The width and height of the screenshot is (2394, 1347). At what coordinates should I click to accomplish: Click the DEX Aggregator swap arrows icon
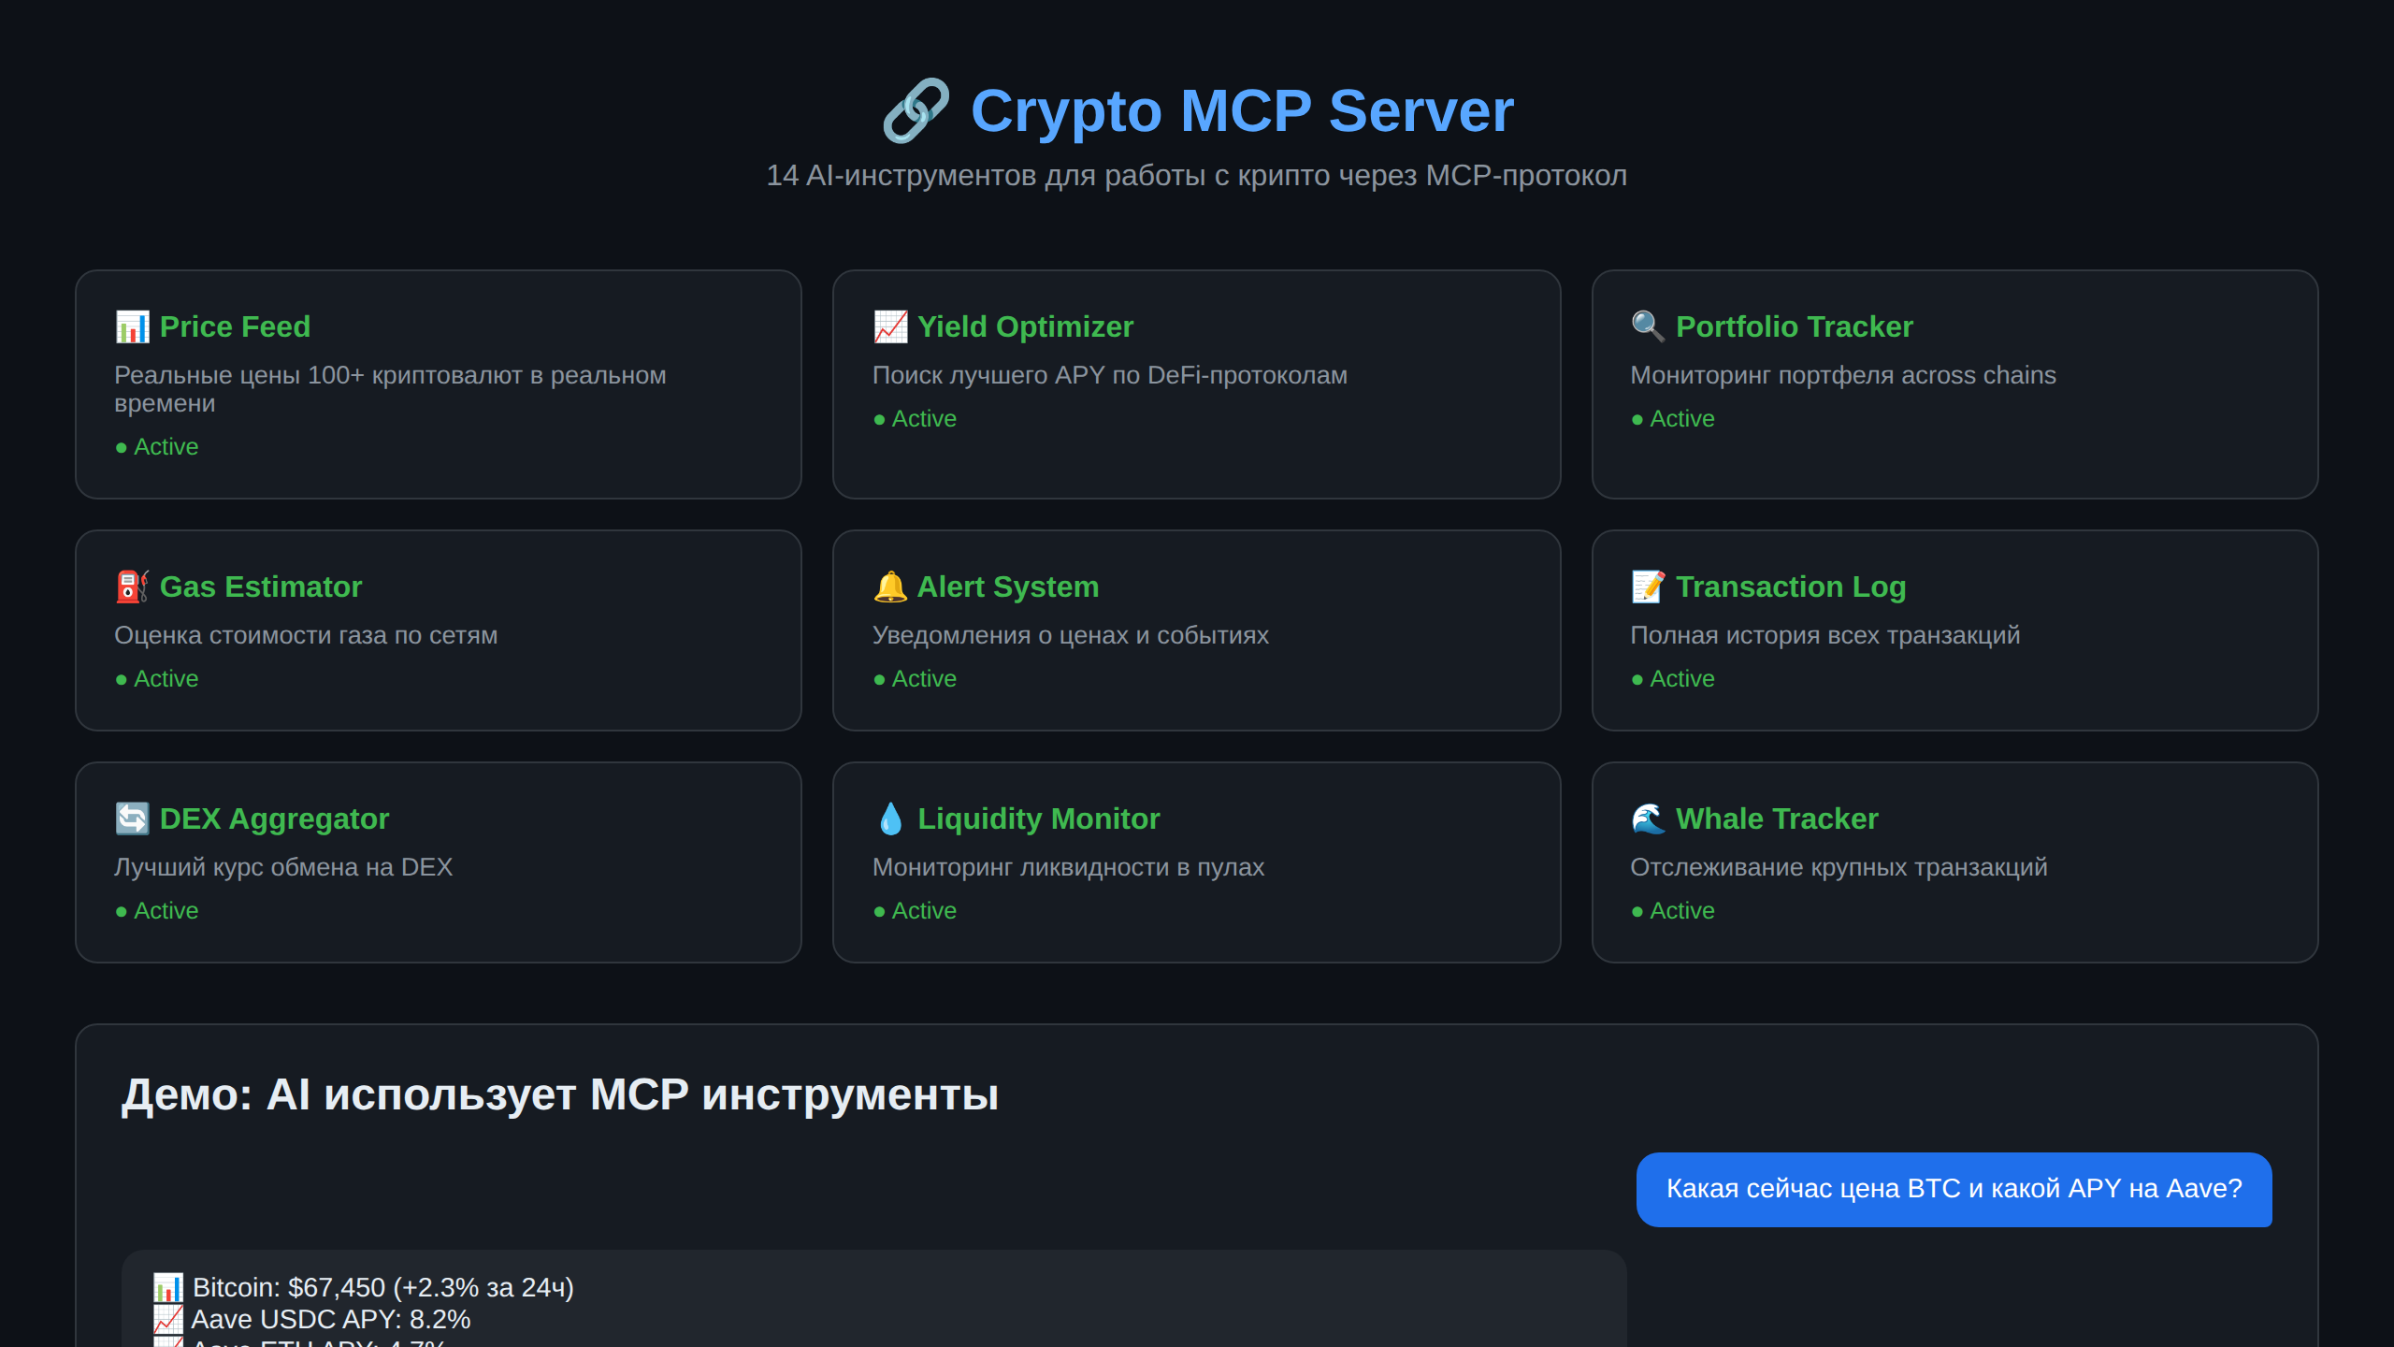(132, 818)
